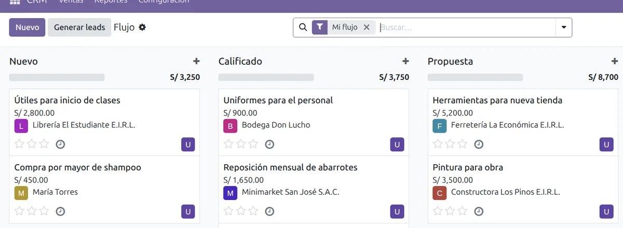Click user avatar U on Herramientas para nueva tienda

coord(606,145)
